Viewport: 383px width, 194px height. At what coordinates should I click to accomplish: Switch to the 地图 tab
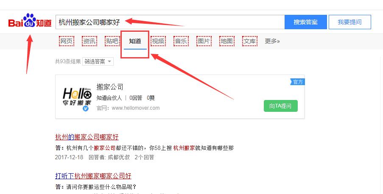click(226, 41)
